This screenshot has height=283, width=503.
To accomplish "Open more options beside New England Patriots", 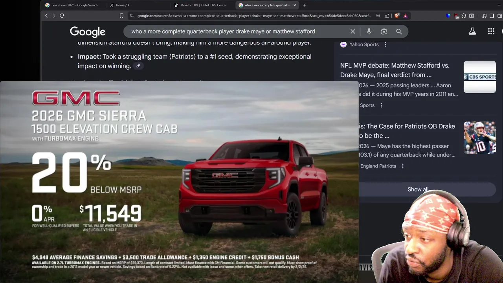I will 403,166.
